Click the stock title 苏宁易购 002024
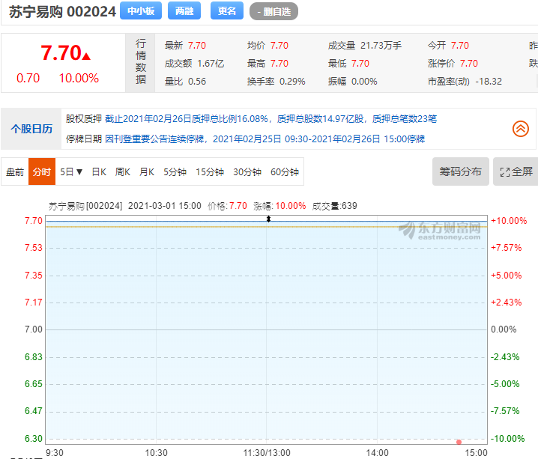Screen dimensions: 538x459 (x=62, y=12)
